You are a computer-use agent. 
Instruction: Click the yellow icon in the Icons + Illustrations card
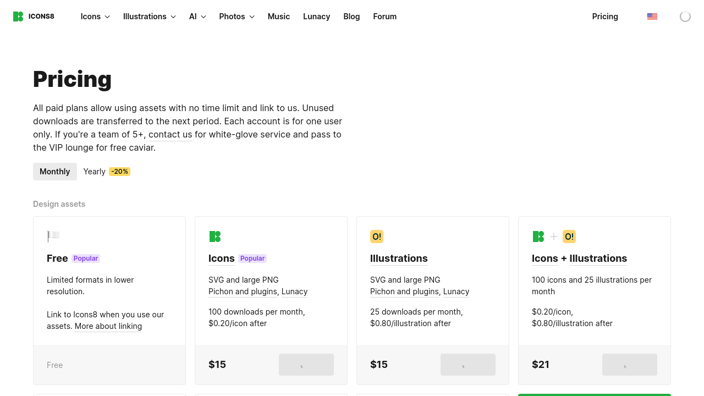pos(569,237)
